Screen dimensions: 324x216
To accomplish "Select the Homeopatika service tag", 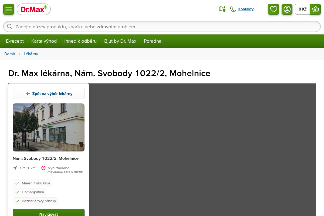I will (29, 192).
